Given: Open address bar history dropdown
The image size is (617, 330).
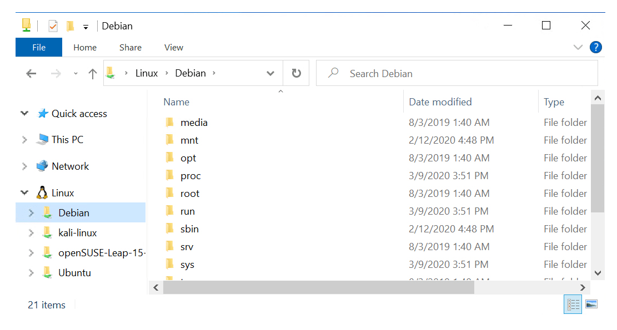Looking at the screenshot, I should (270, 73).
